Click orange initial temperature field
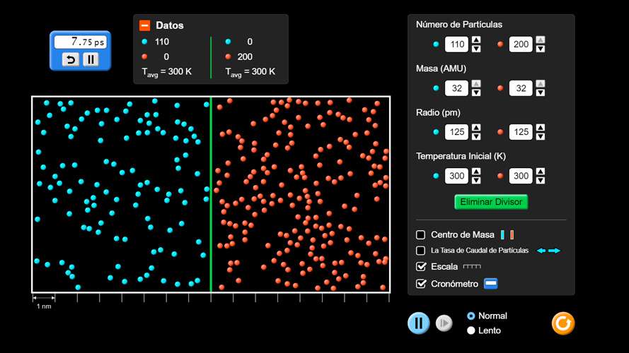The width and height of the screenshot is (629, 353). (x=521, y=176)
